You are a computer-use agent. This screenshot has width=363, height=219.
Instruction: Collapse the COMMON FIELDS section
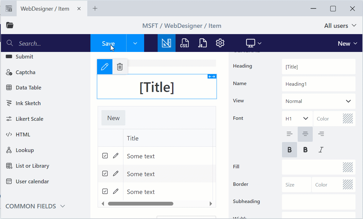[35, 206]
